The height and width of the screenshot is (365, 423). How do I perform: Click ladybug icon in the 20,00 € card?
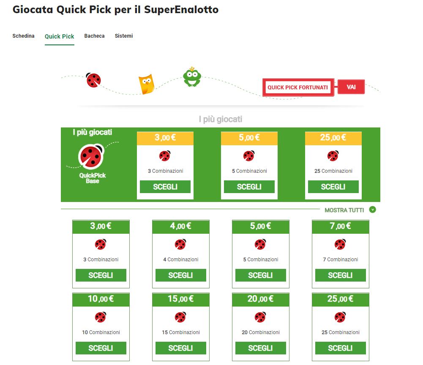pos(260,317)
